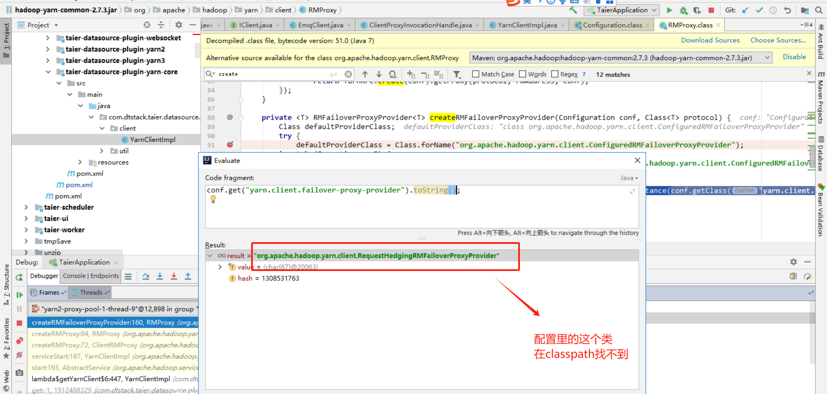Open Evaluate dialog settings gear

pos(793,262)
